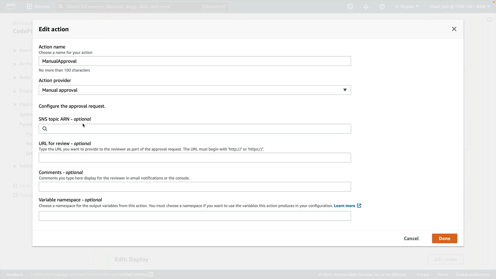Open the Learn more external link icon
The image size is (496, 279).
359,206
